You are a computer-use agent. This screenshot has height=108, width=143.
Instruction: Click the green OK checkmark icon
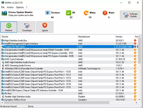pos(69,13)
